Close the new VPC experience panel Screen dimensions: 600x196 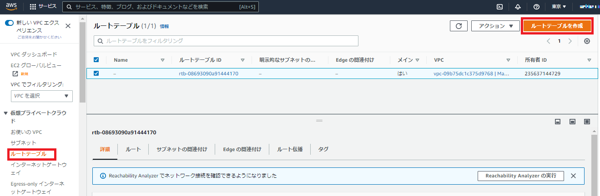point(68,26)
